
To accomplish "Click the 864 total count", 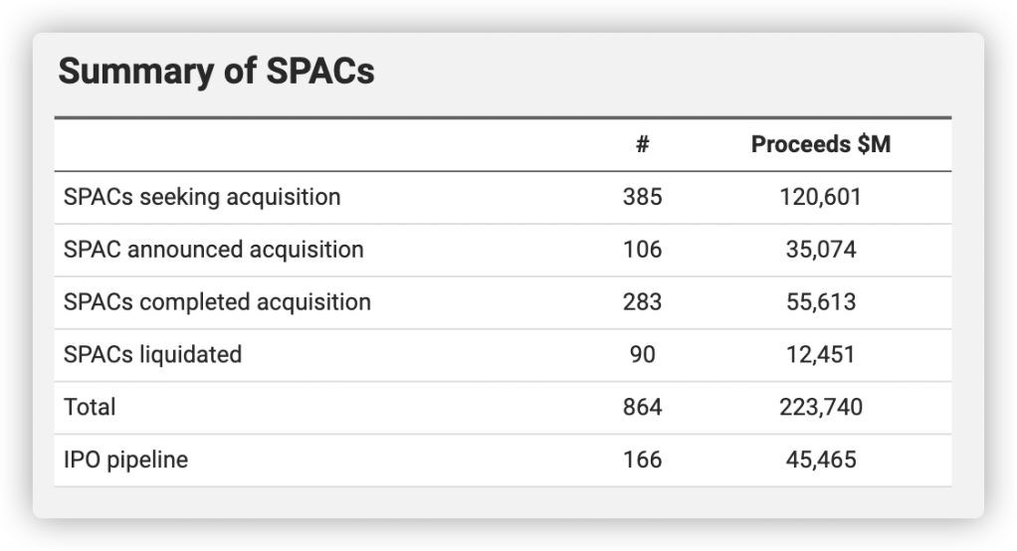I will [642, 407].
